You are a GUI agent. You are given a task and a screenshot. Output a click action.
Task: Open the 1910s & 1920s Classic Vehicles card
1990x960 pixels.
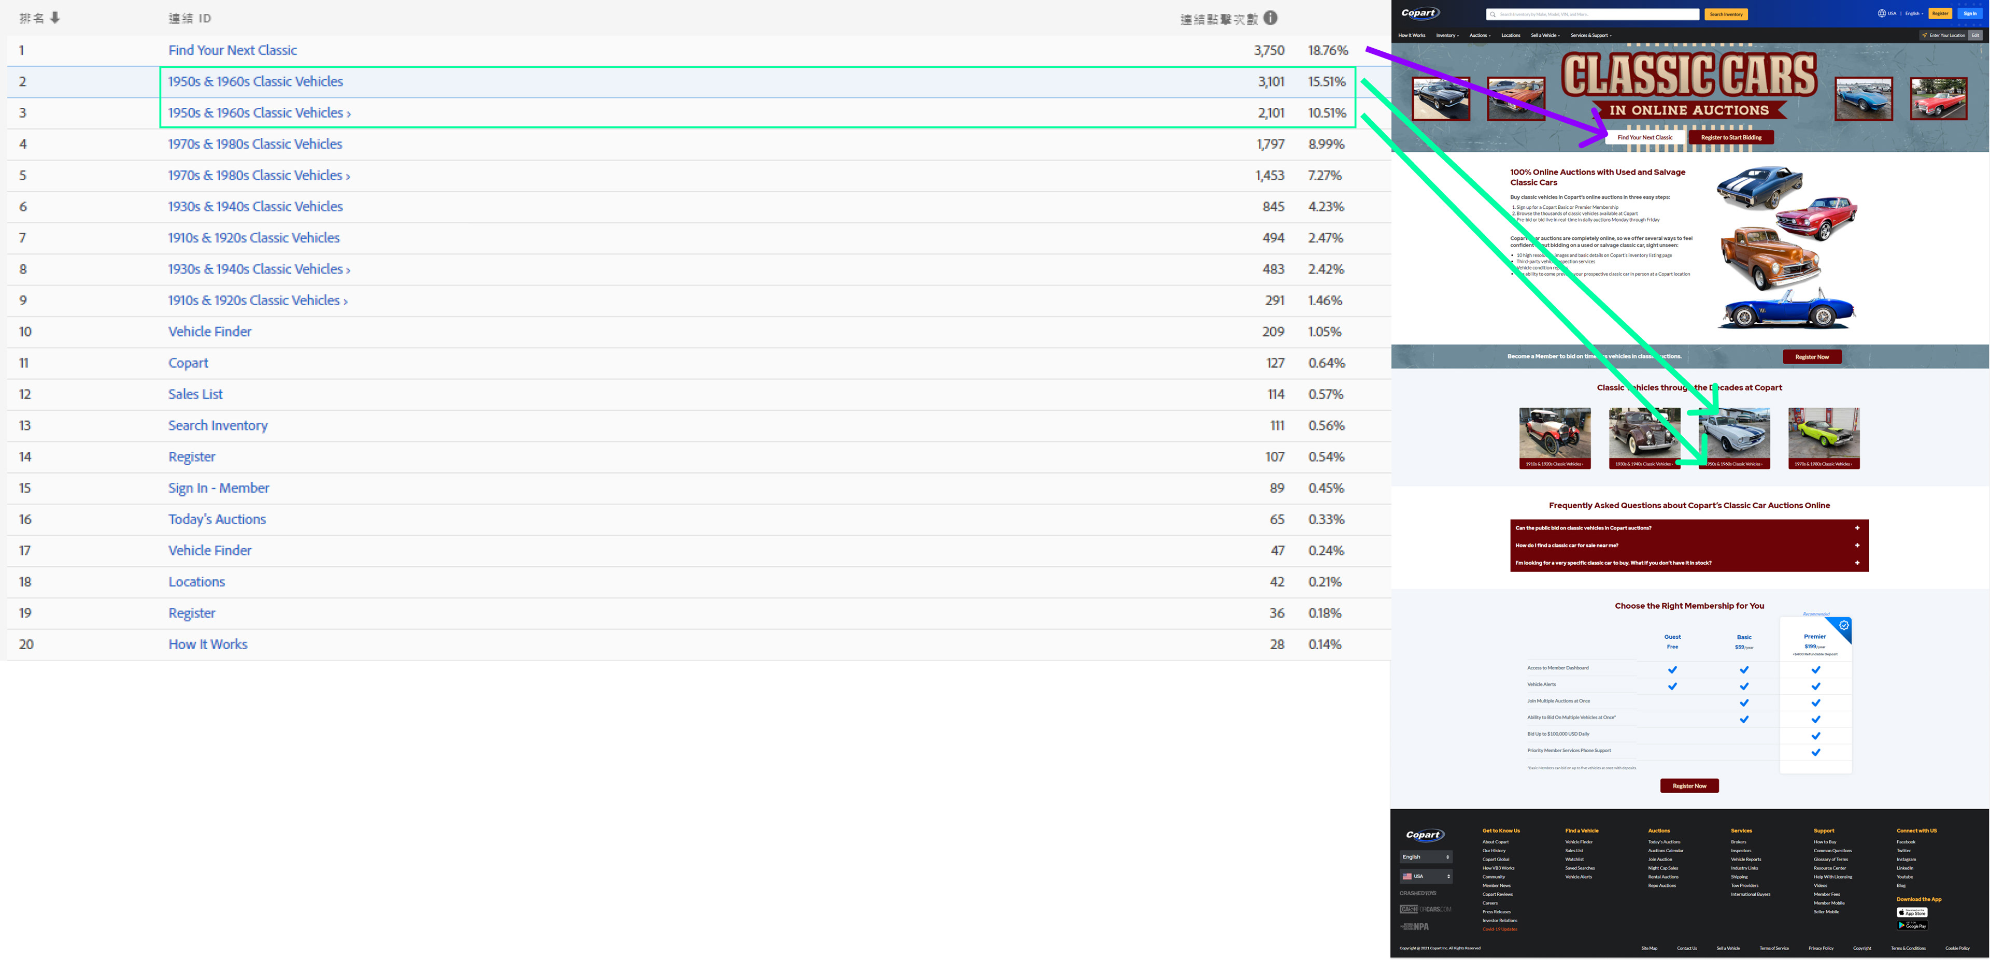[x=1554, y=439]
